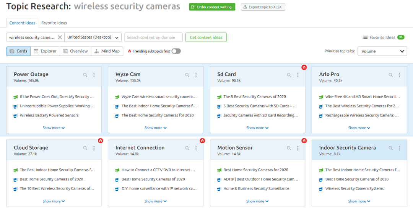Click the Power Outage card title

[x=31, y=74]
